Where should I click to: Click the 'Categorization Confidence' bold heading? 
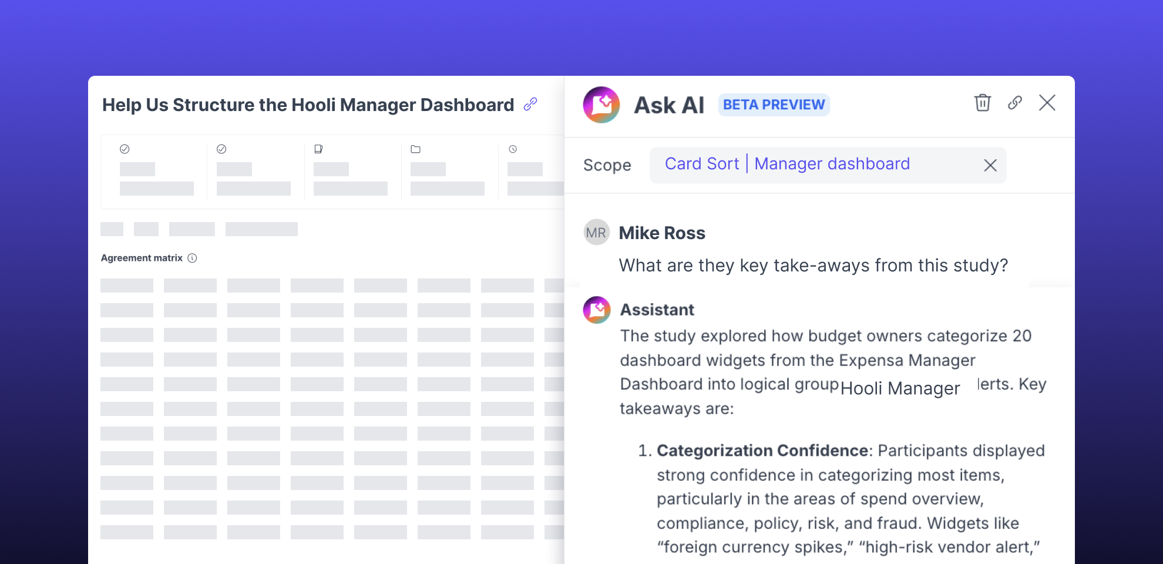pos(762,451)
